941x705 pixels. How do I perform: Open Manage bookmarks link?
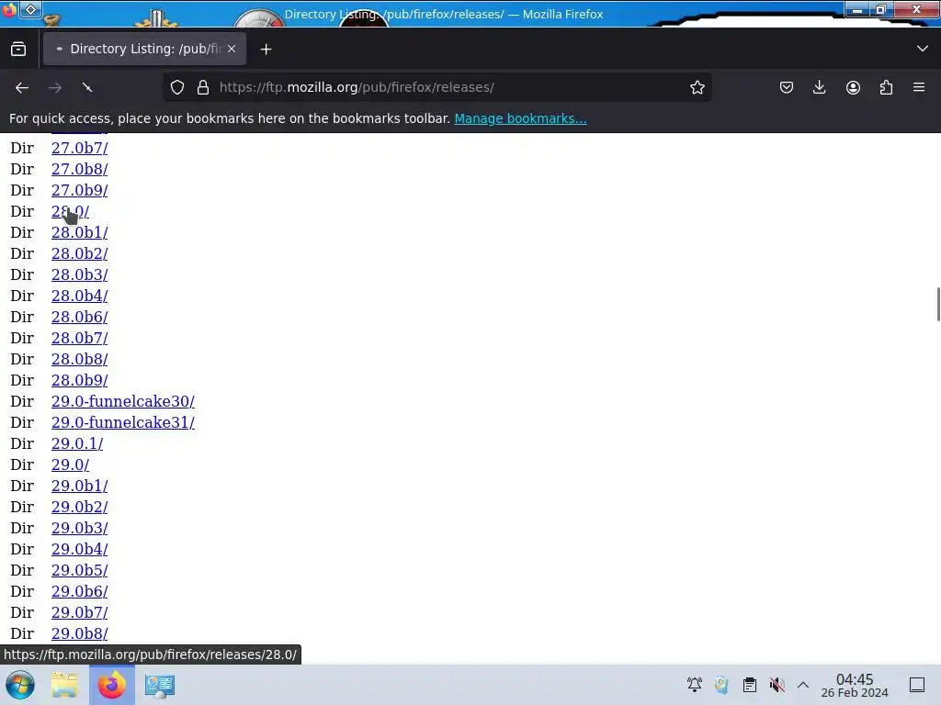coord(520,118)
